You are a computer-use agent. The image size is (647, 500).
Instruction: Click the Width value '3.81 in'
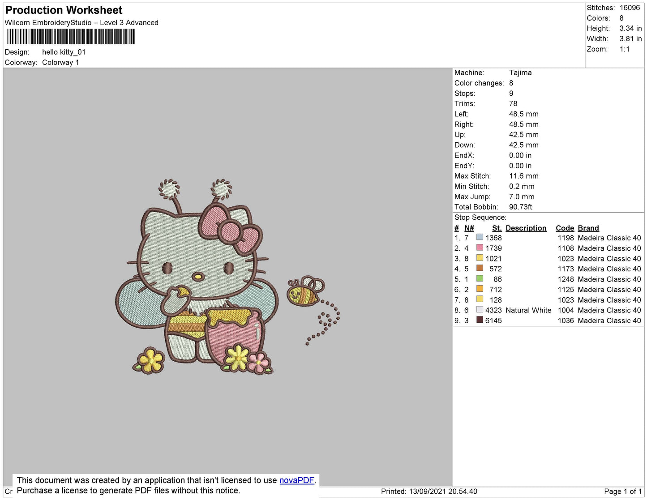tap(630, 38)
